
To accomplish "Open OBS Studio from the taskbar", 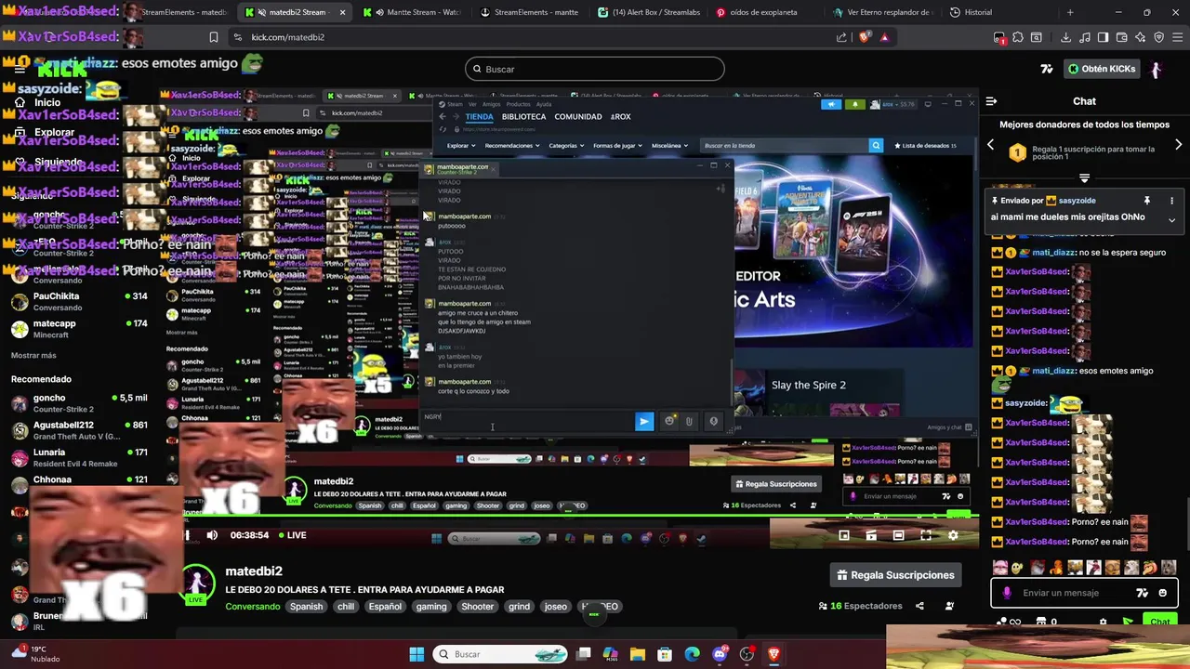I will (x=747, y=654).
